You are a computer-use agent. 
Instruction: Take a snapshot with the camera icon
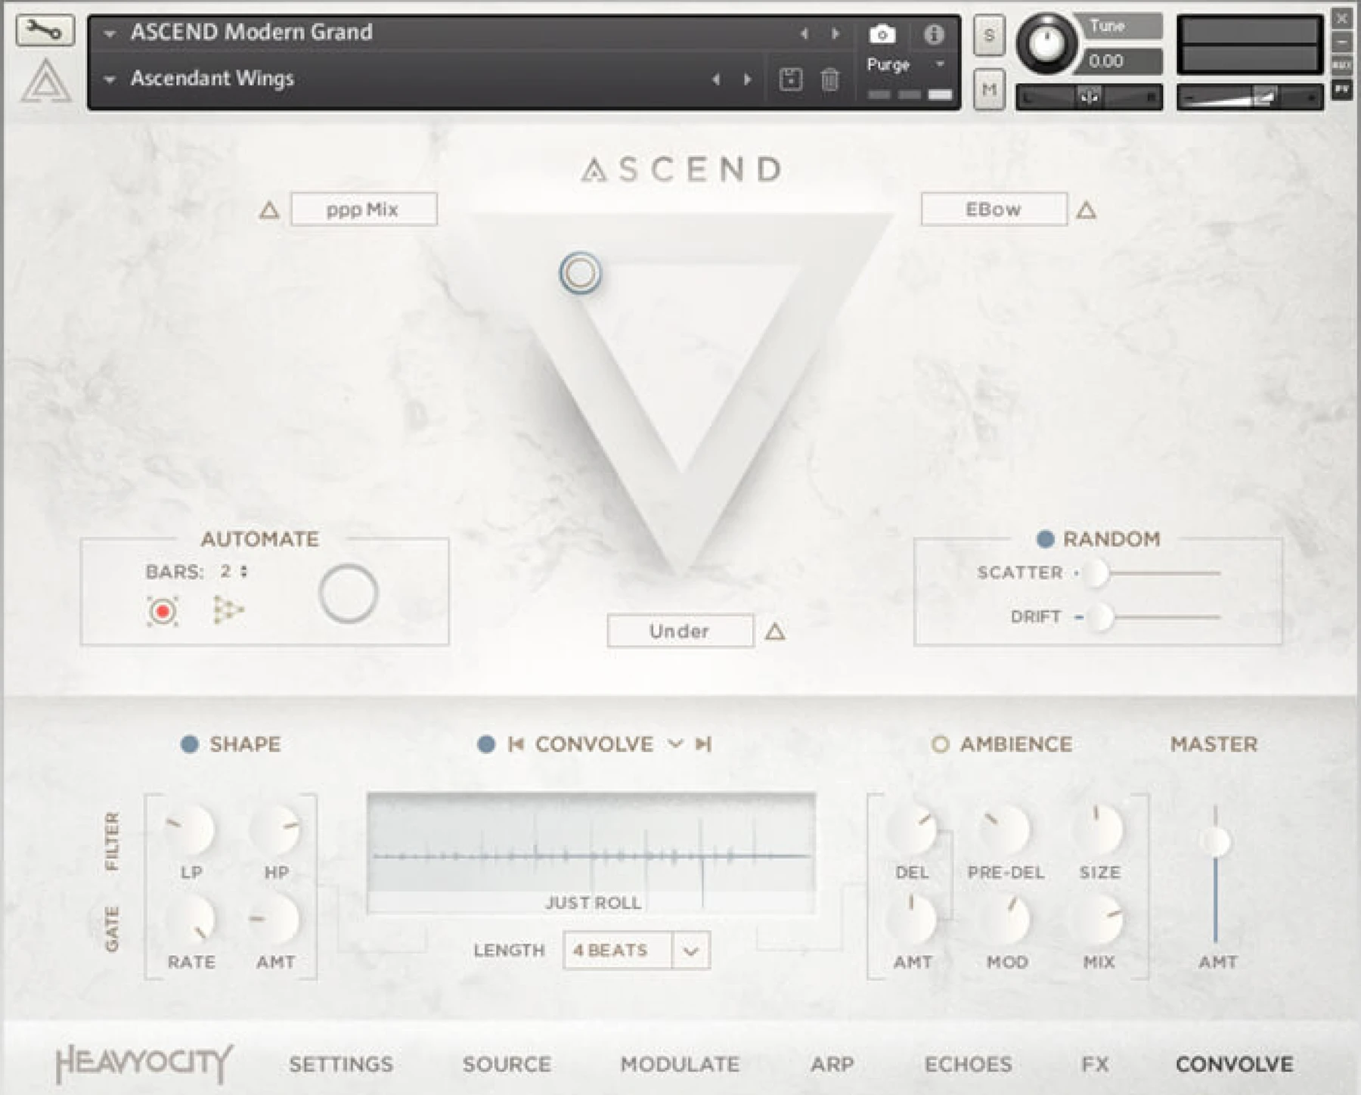882,34
